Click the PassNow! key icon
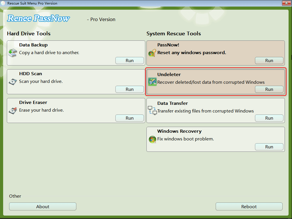Viewport: 292px width, 219px height. click(152, 53)
